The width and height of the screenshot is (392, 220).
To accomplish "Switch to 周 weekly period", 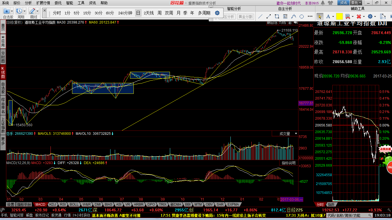I will click(x=159, y=13).
